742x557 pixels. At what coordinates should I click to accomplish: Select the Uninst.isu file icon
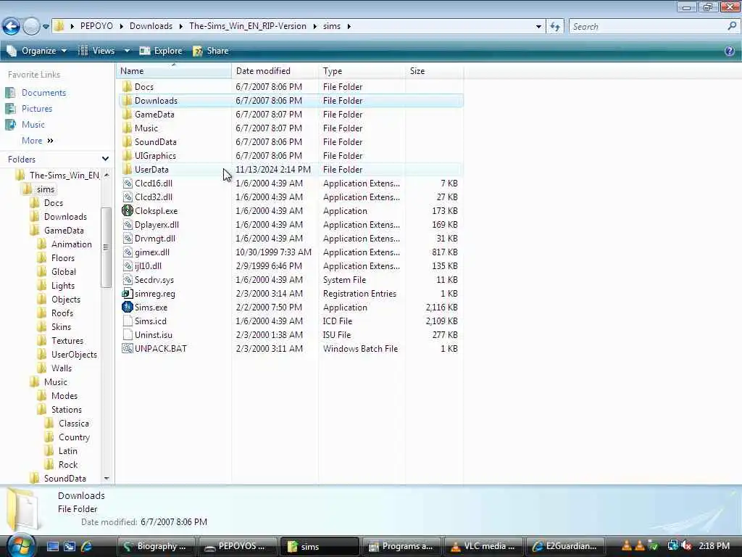(x=128, y=334)
